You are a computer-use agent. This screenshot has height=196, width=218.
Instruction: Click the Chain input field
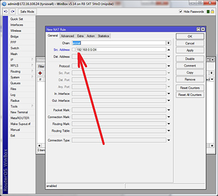click(119, 43)
